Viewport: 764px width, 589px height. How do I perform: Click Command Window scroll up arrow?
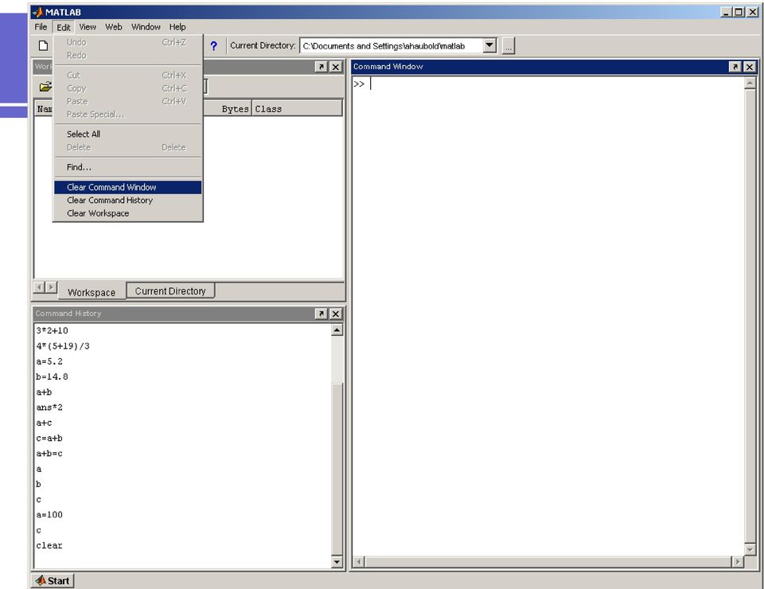tap(750, 84)
